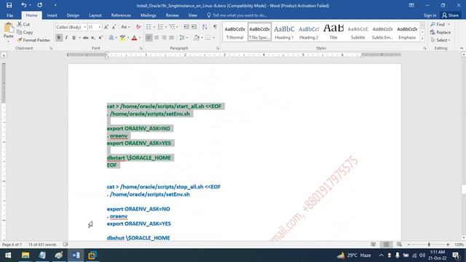Open Line and Paragraph Spacing
This screenshot has width=466, height=262.
(183, 38)
